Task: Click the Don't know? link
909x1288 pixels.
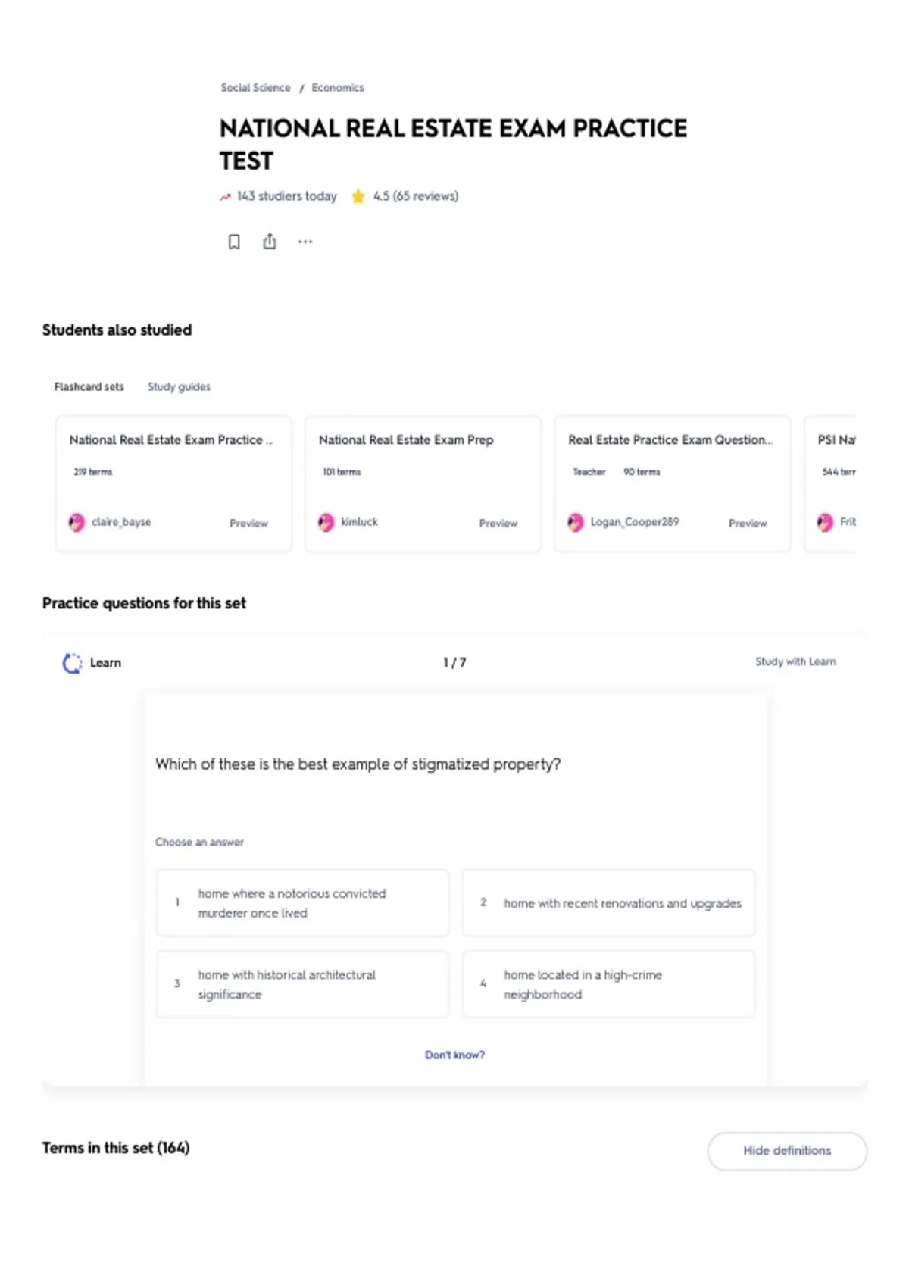Action: (x=454, y=1055)
